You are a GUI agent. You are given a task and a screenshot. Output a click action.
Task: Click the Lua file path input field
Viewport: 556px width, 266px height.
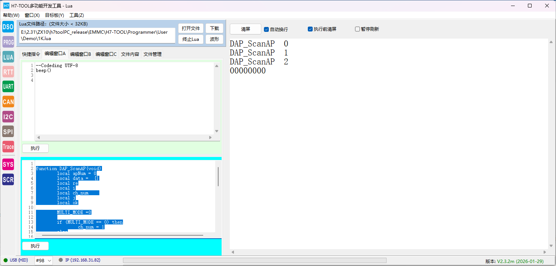(x=97, y=36)
